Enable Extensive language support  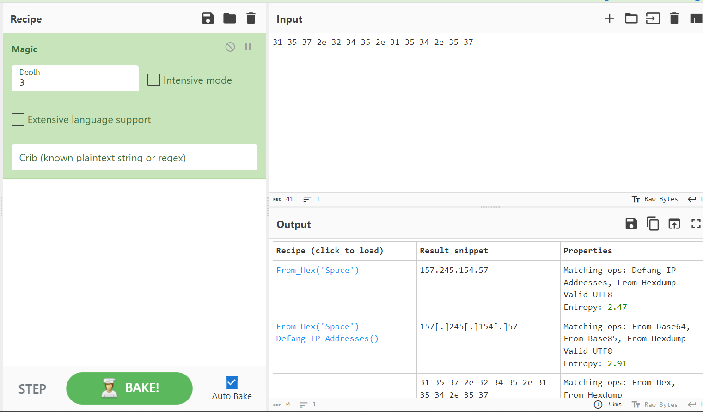(x=18, y=119)
